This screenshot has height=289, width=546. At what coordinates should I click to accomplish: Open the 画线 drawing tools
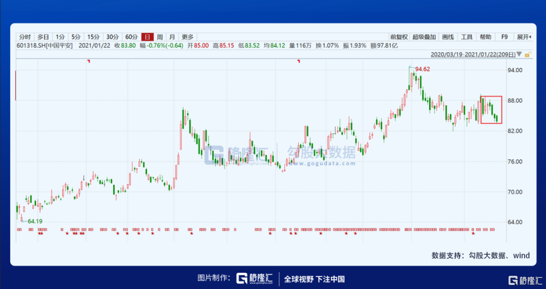(448, 37)
